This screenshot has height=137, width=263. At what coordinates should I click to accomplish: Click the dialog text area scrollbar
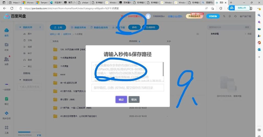coord(163,69)
